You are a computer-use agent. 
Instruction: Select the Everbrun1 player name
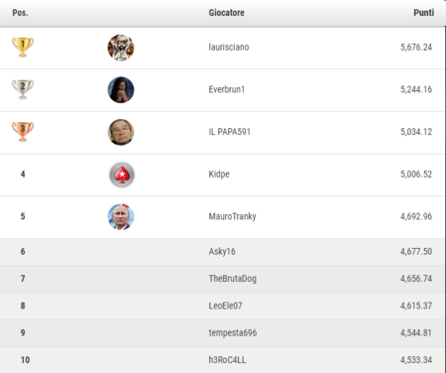[227, 89]
